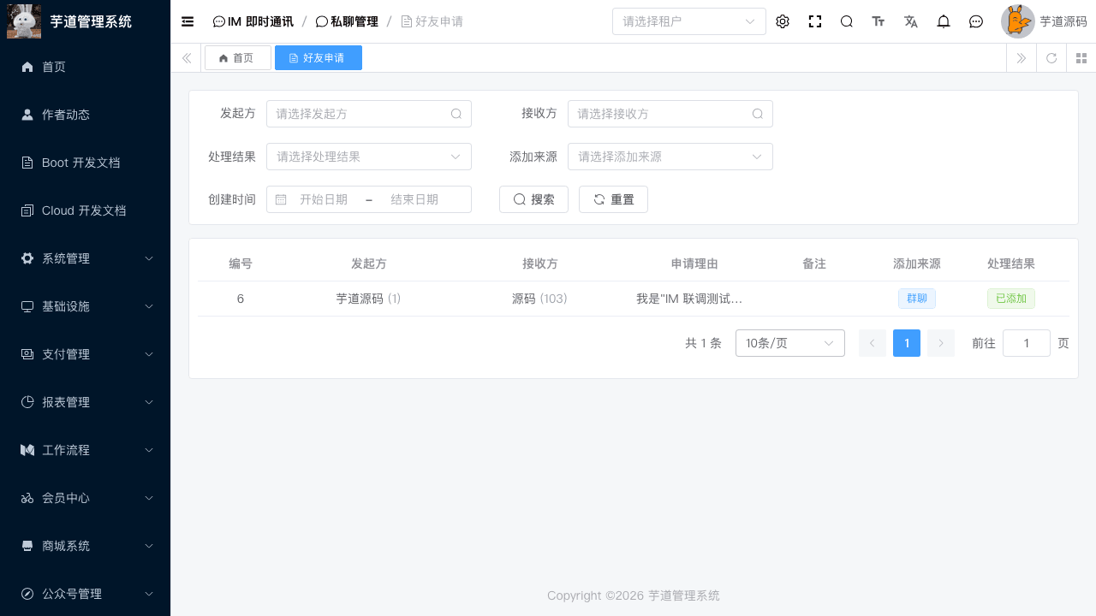The height and width of the screenshot is (616, 1096).
Task: Expand 公众号管理 submenu chevron
Action: coord(149,594)
